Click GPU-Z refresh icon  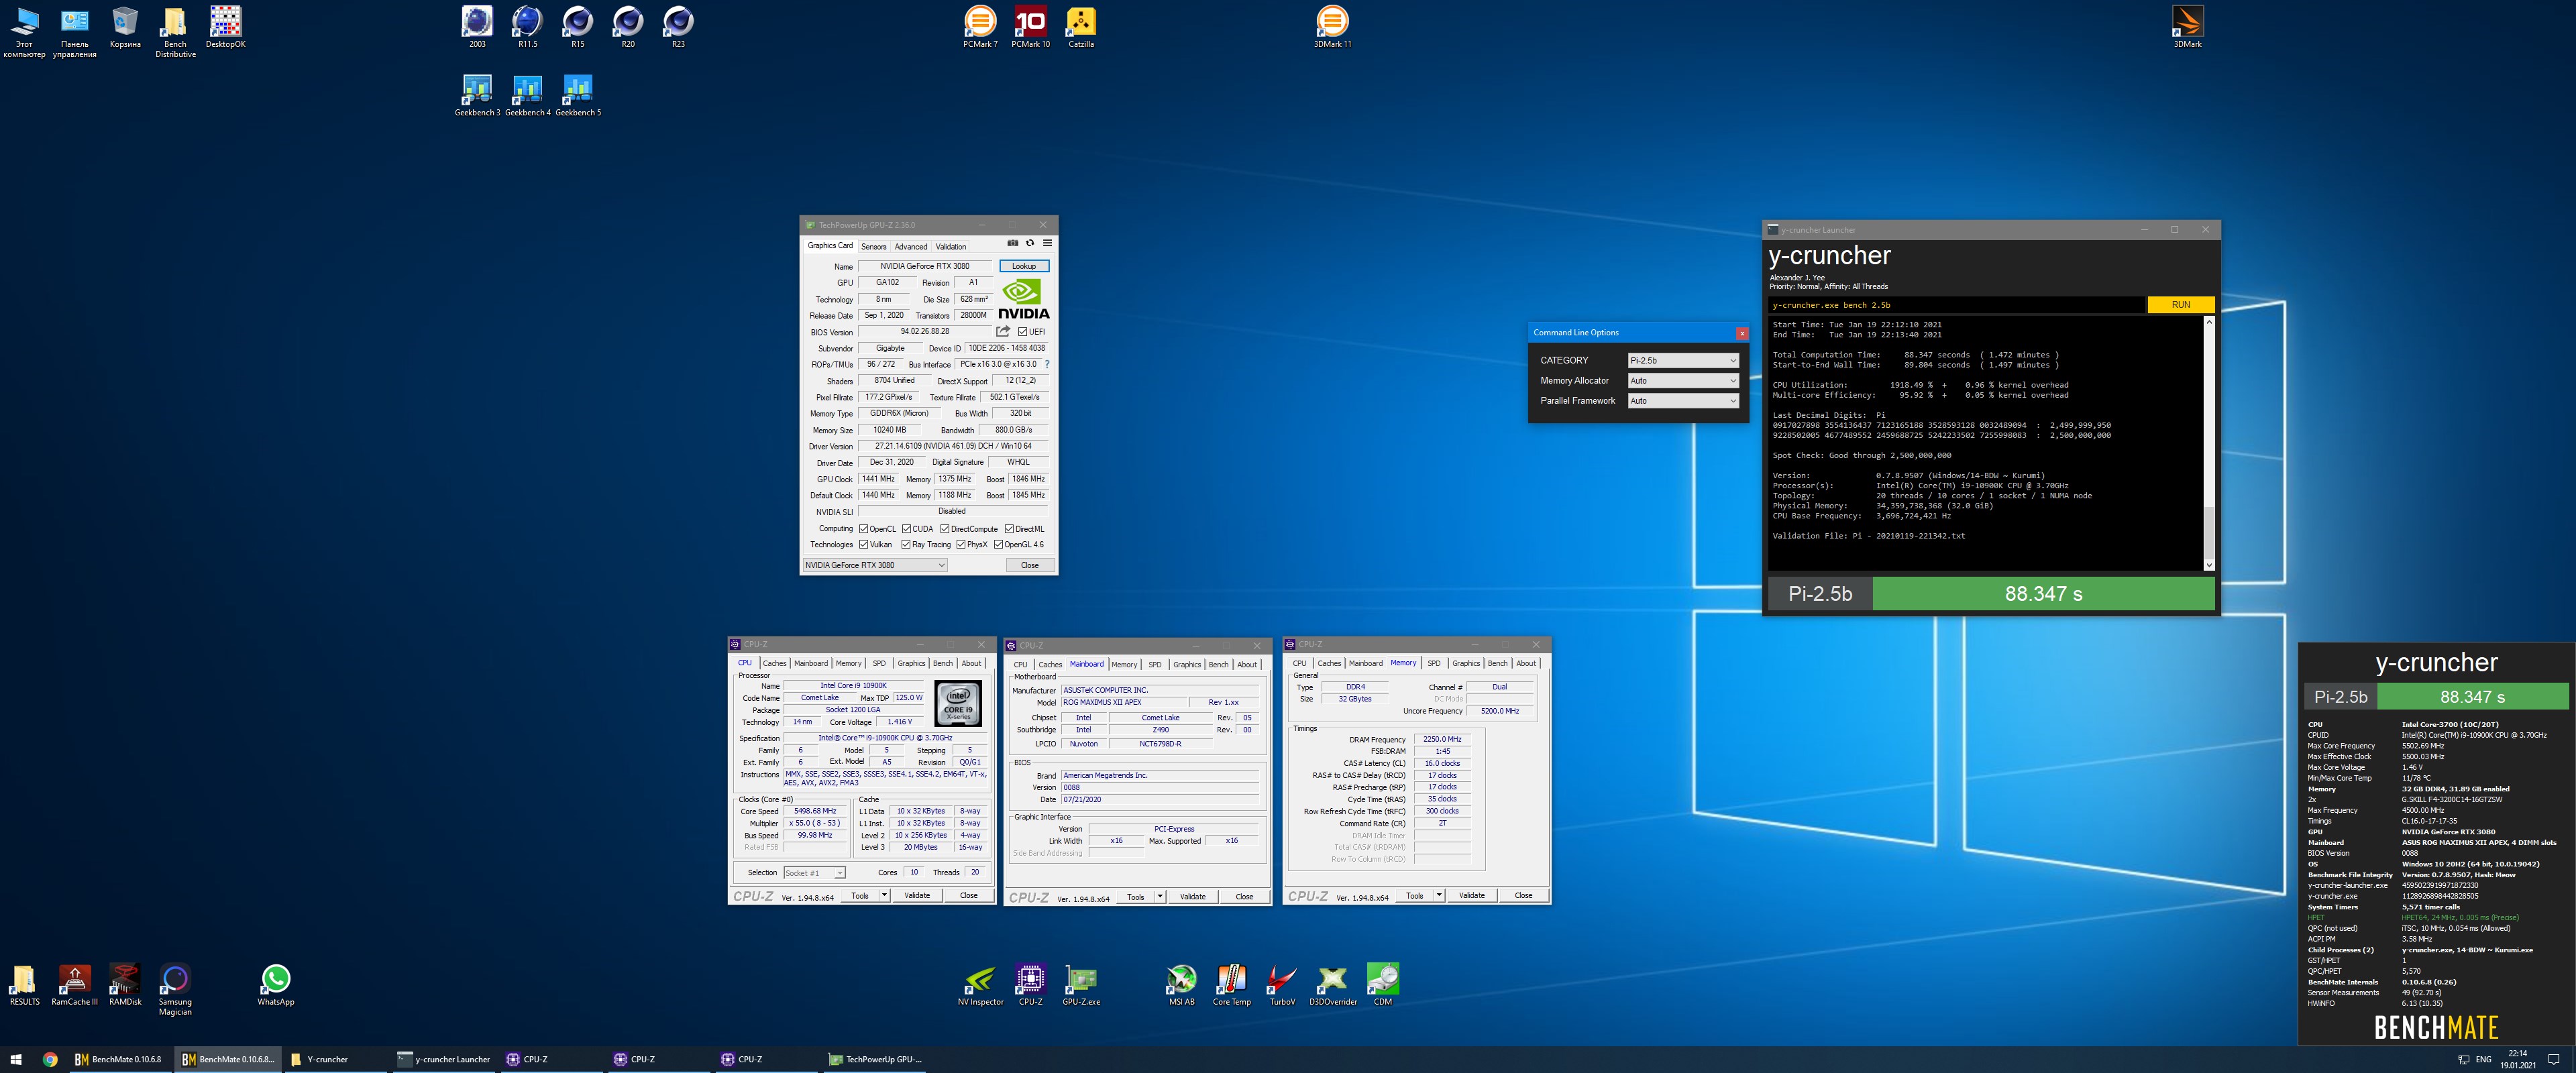(1029, 243)
